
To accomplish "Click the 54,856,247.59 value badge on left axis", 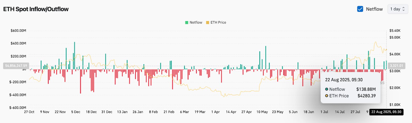I will tap(16, 66).
